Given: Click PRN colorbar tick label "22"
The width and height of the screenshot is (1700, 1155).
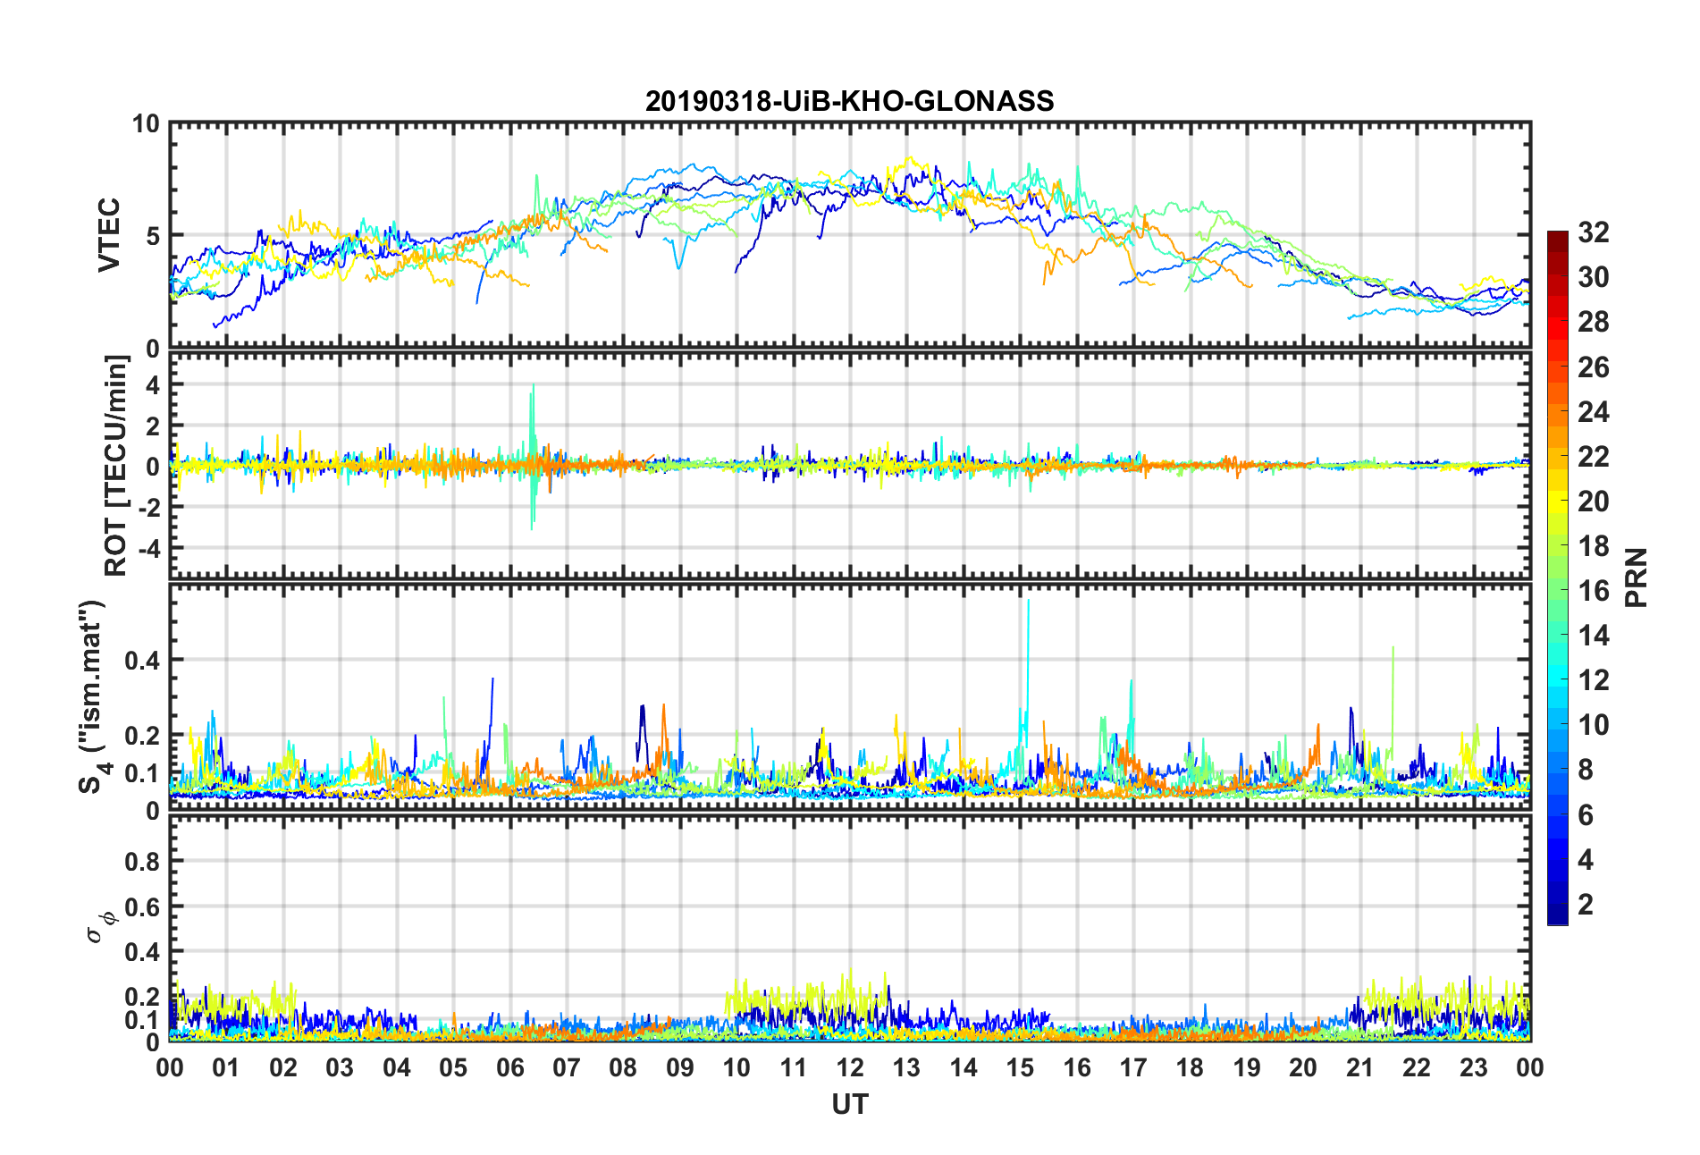Looking at the screenshot, I should [1594, 456].
